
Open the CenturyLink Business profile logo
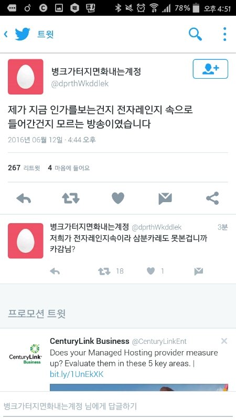[25, 354]
